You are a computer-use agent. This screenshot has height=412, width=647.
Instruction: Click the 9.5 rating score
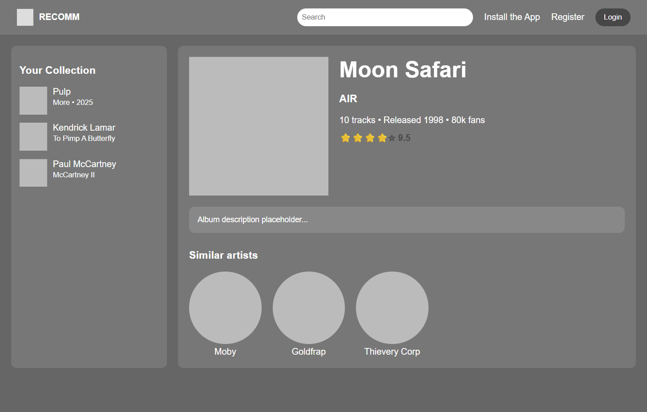click(404, 138)
